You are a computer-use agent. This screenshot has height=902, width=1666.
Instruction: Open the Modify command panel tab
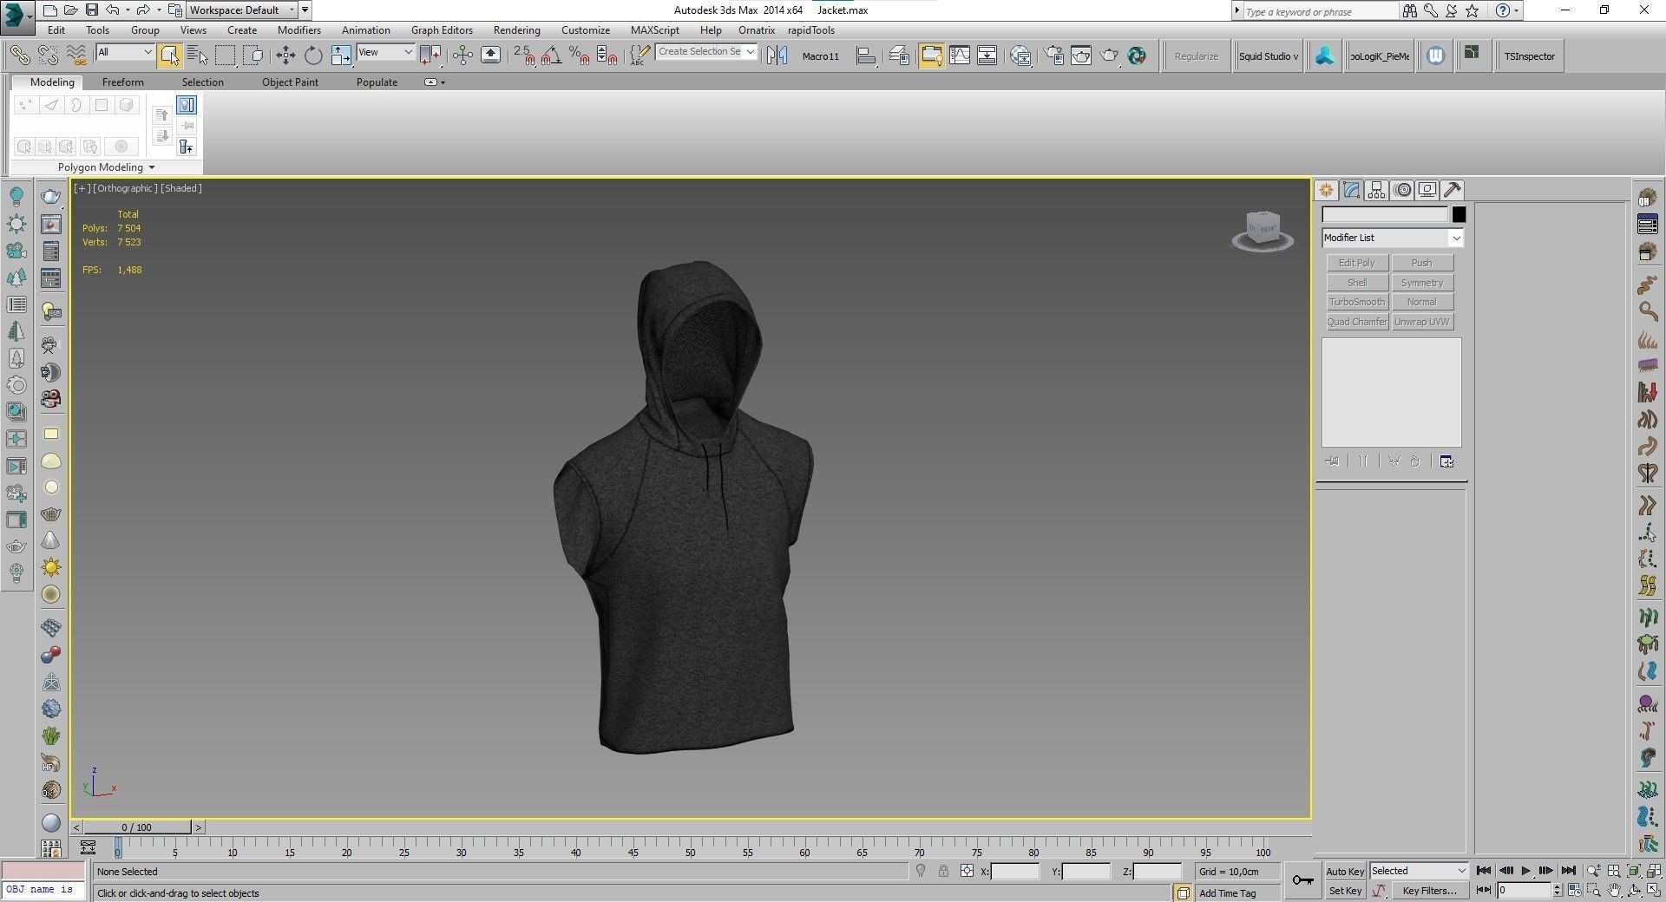(x=1351, y=190)
